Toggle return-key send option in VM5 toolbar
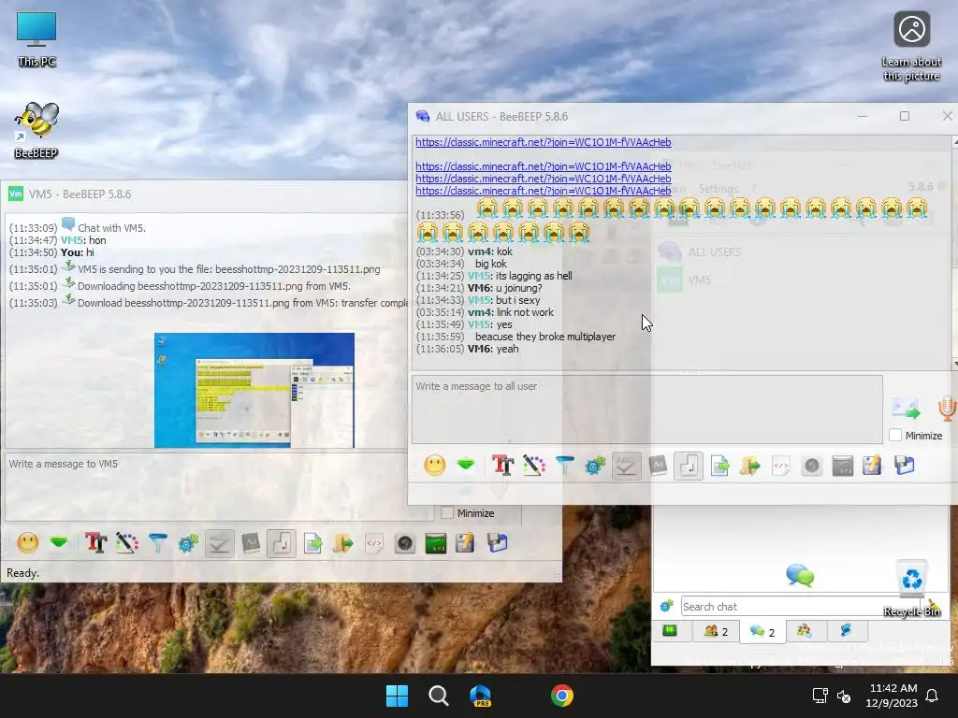 pos(282,543)
